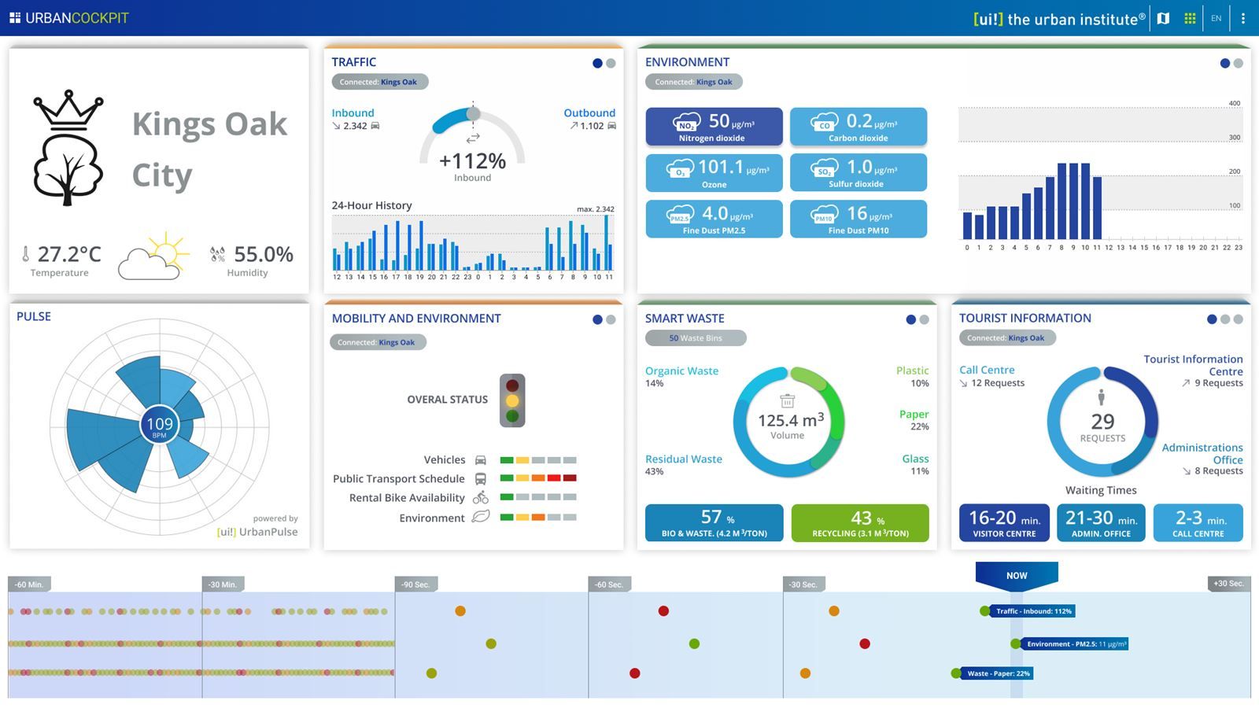Click the inbound traffic gauge knob
This screenshot has height=708, width=1259.
473,113
